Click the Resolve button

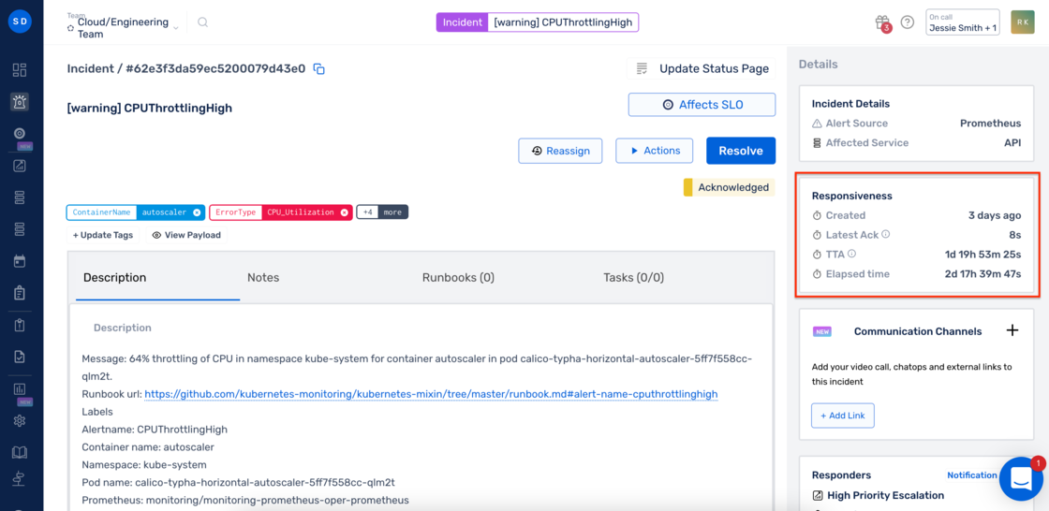(741, 151)
